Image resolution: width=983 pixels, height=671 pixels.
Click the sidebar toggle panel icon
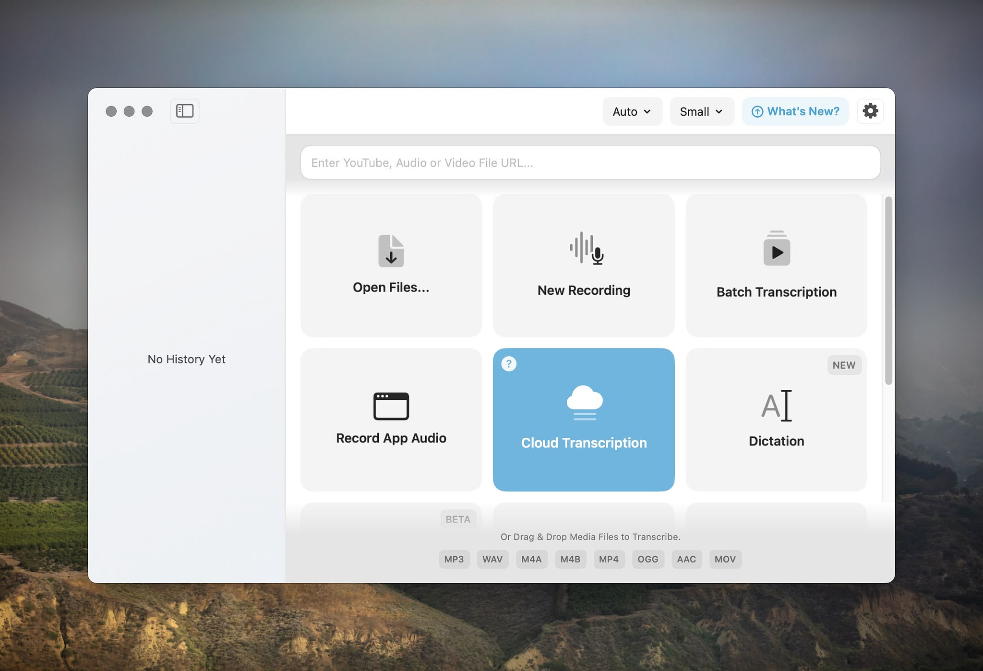(185, 110)
